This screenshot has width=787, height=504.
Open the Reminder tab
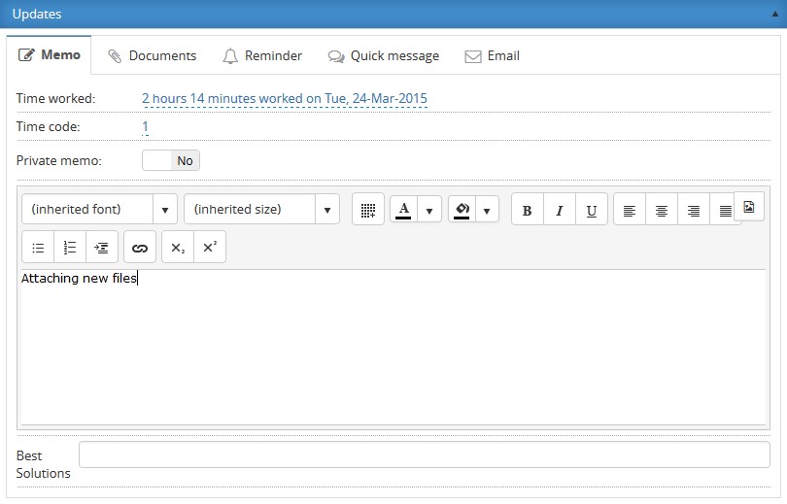tap(262, 56)
